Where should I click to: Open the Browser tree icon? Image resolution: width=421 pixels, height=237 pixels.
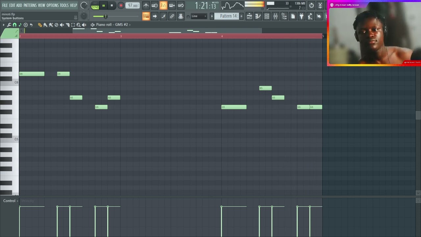click(x=284, y=16)
